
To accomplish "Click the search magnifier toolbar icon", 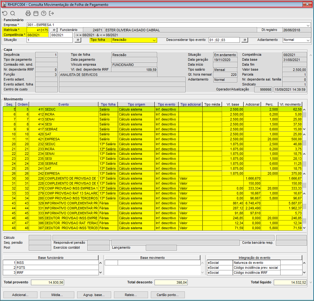I will pyautogui.click(x=13, y=13).
